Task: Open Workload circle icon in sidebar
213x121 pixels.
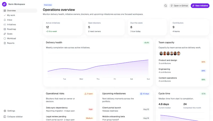Action: tap(5, 38)
